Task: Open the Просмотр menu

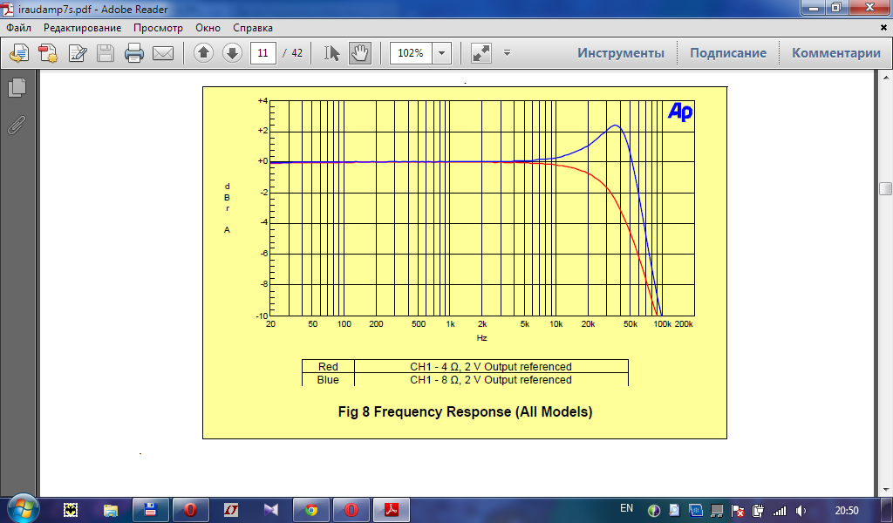Action: [x=159, y=28]
